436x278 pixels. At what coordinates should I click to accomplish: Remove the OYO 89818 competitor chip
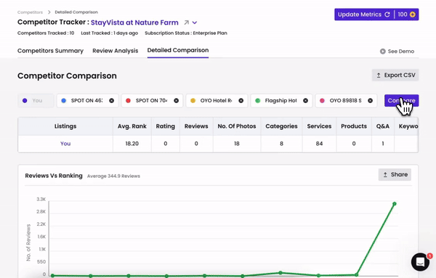(x=370, y=101)
